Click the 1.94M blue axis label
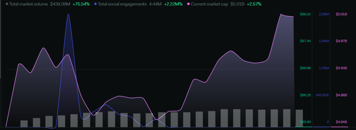The width and height of the screenshot is (356, 130). (x=324, y=41)
